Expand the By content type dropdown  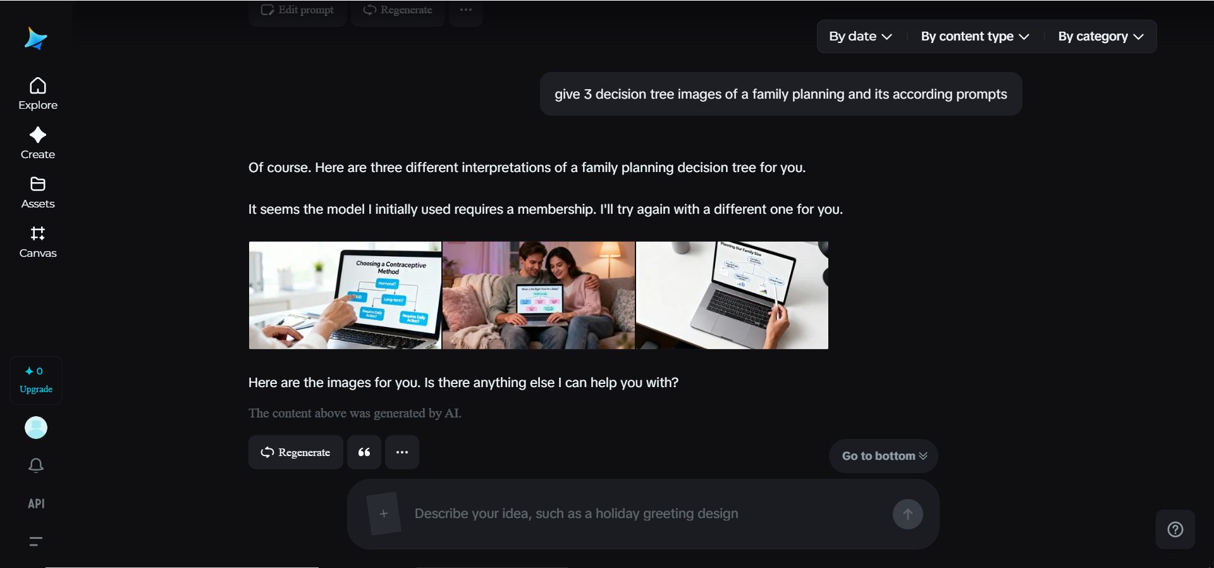coord(975,37)
